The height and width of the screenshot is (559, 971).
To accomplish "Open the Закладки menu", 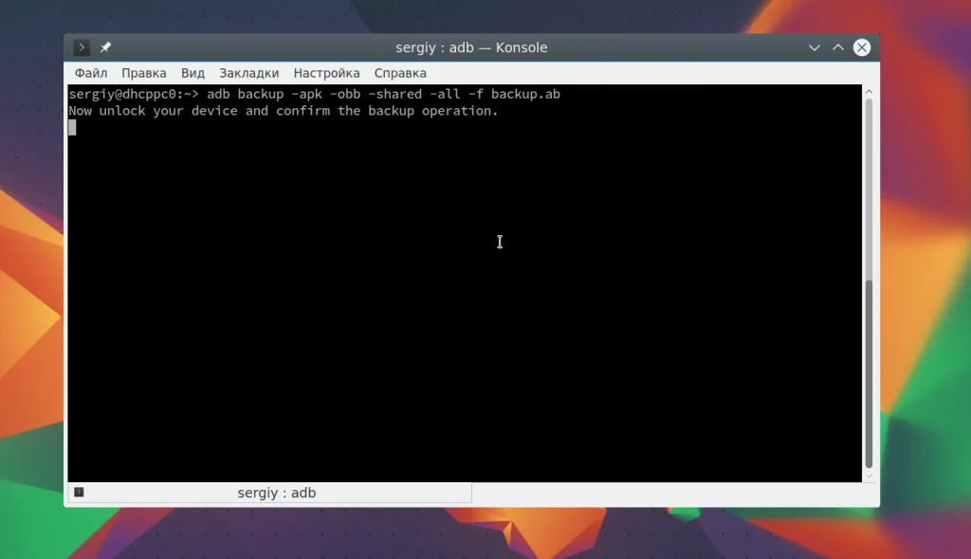I will coord(249,73).
